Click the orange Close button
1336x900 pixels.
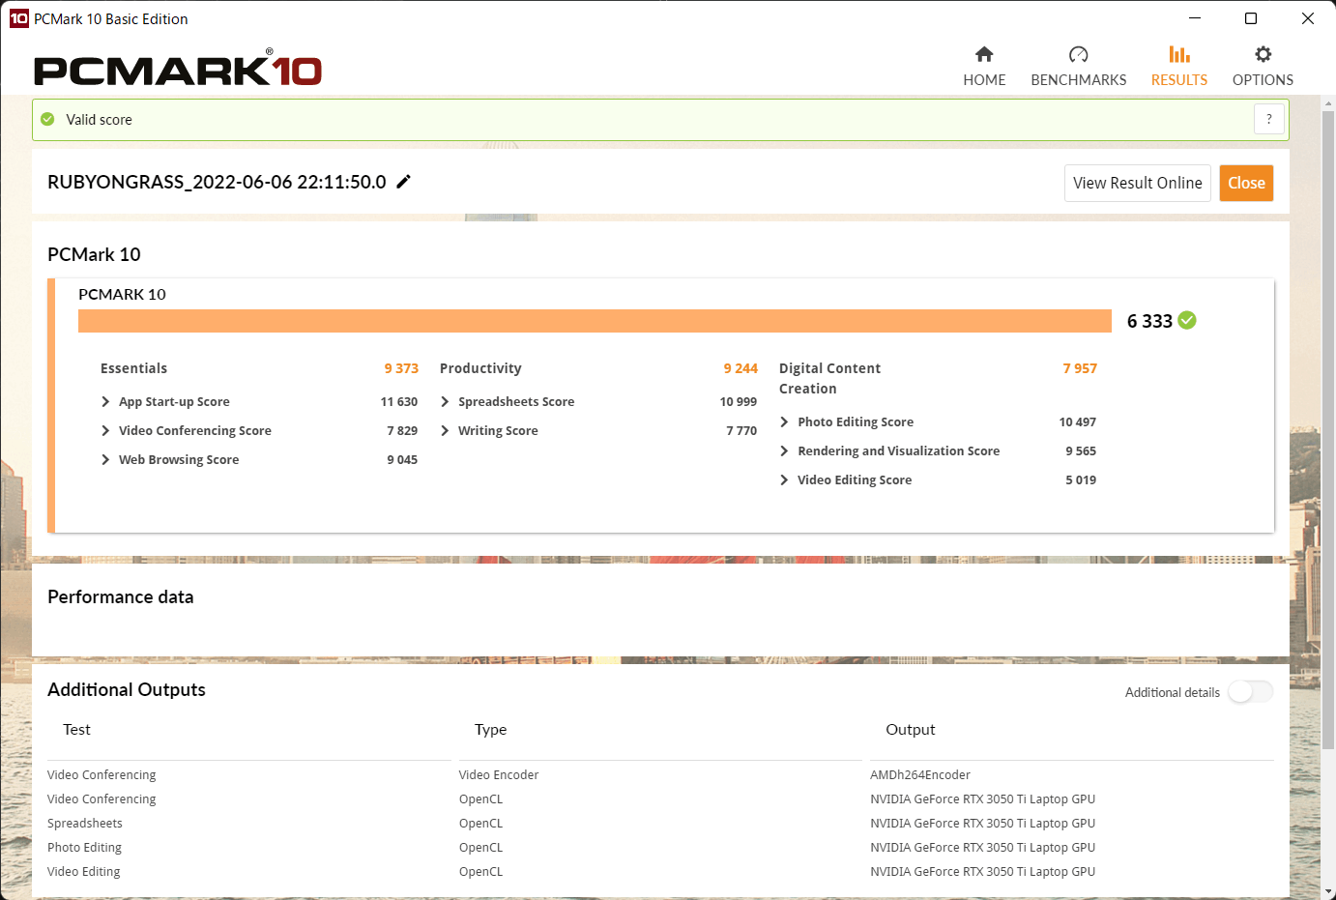pyautogui.click(x=1246, y=183)
